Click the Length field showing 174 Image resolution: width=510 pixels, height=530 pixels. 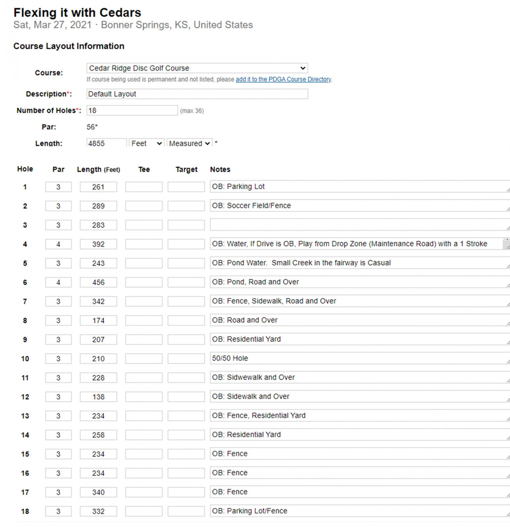[98, 320]
